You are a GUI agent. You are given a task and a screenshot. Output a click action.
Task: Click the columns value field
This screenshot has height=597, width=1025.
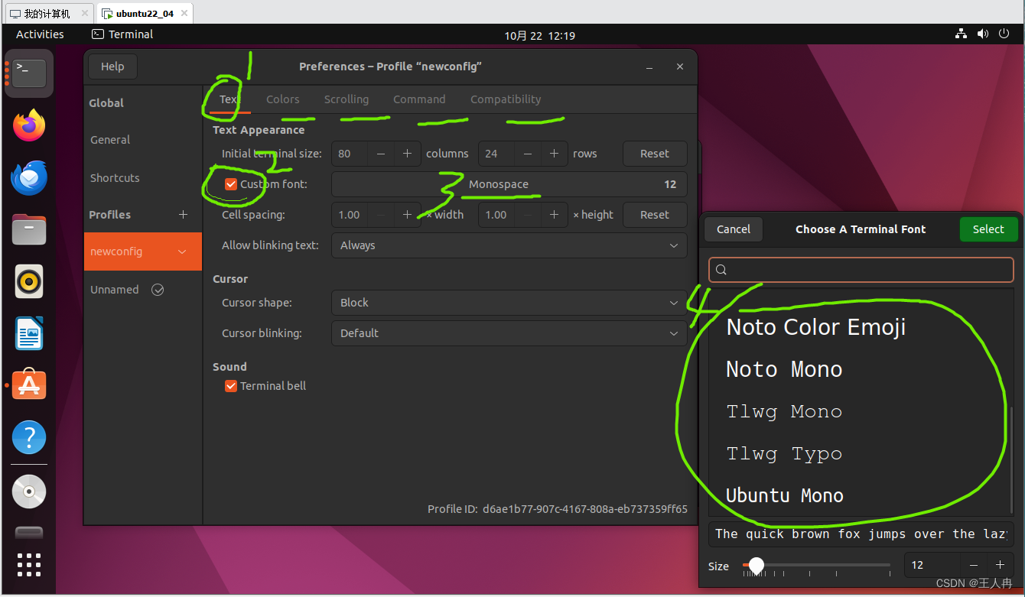(350, 154)
